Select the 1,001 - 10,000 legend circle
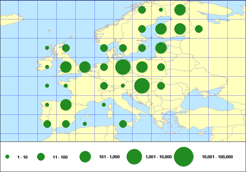Image resolution: width=246 pixels, height=172 pixels. coord(134,157)
